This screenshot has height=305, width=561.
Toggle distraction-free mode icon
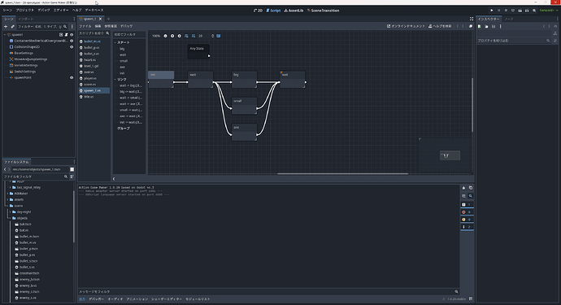tap(472, 19)
